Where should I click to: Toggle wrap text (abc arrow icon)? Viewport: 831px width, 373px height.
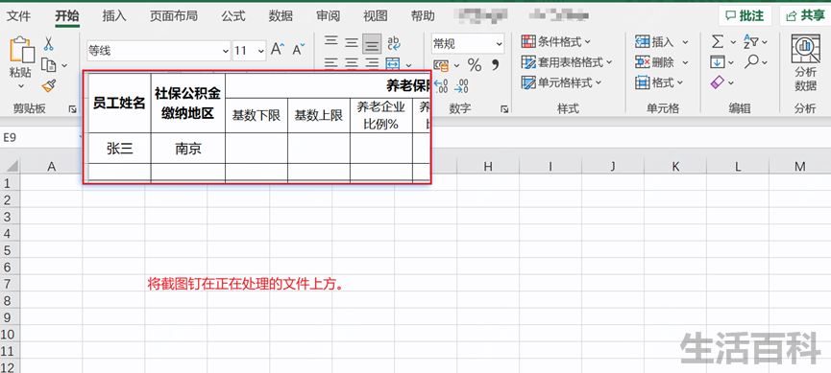coord(394,43)
